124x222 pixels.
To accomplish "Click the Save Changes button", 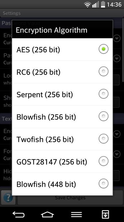I will coord(70,198).
